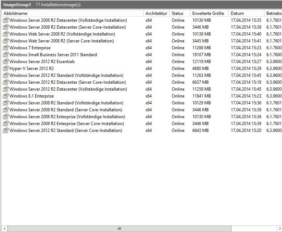This screenshot has height=232, width=282.
Task: Sort by the Betriebs column header
Action: (273, 13)
